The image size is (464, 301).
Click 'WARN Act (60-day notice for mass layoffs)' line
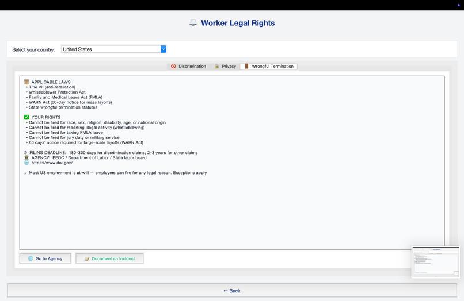point(70,102)
